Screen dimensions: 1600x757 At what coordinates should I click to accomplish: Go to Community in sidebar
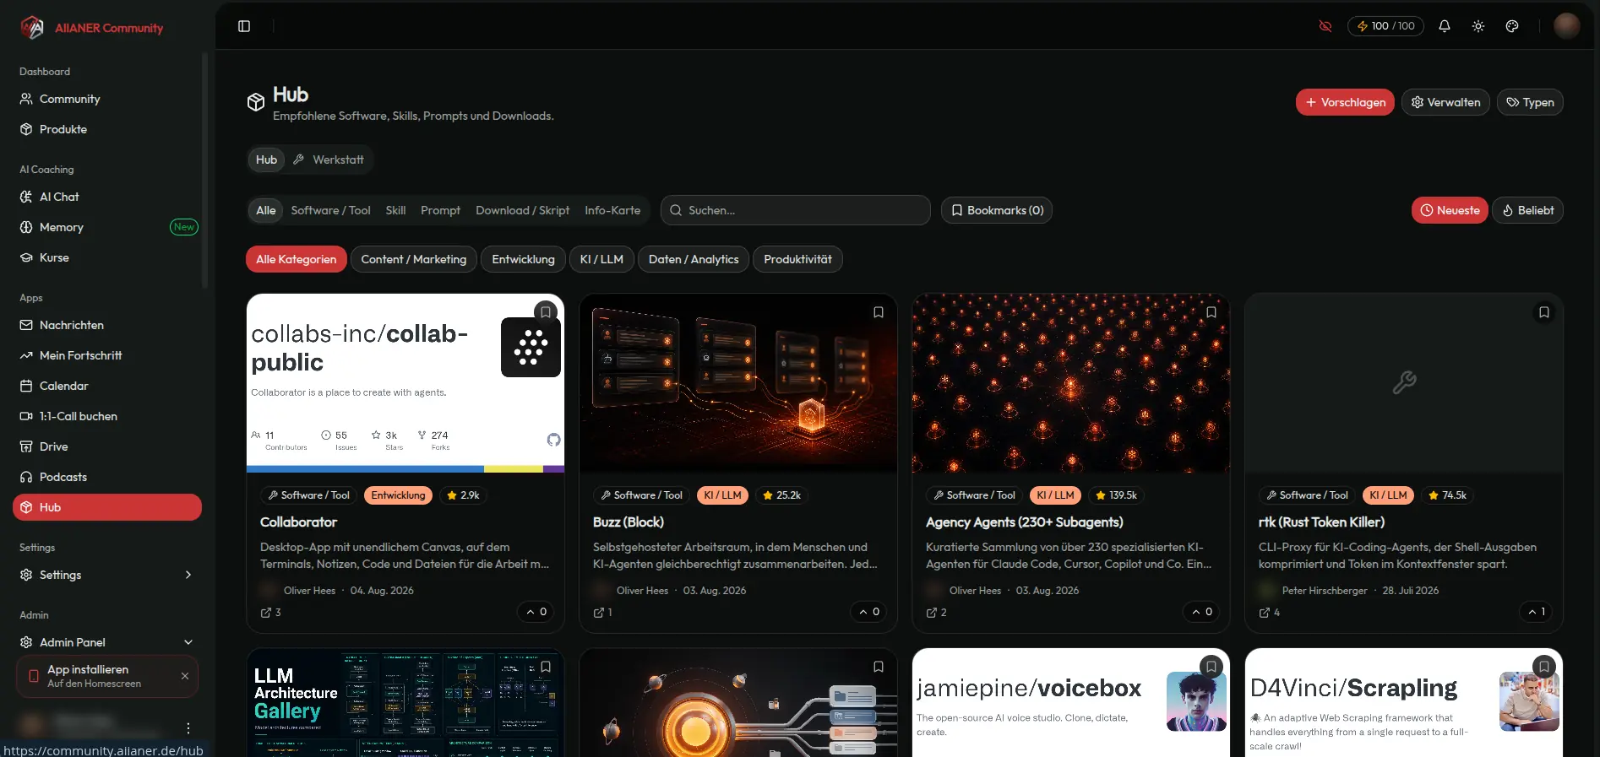[x=107, y=99]
